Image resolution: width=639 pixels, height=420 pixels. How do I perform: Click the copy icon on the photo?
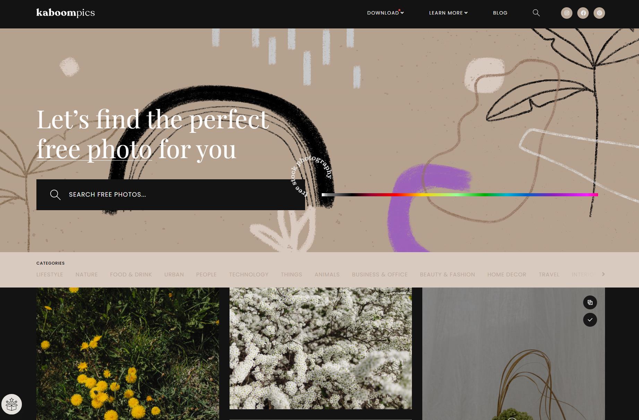[590, 302]
